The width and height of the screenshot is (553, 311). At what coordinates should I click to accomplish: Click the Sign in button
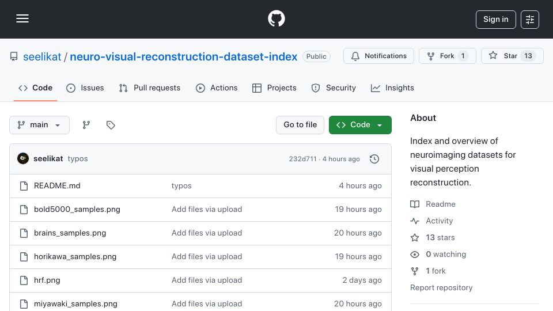pyautogui.click(x=495, y=20)
